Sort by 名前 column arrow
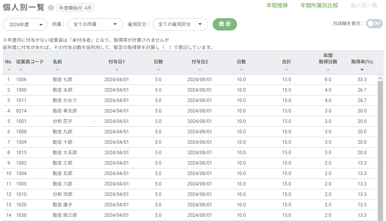 pyautogui.click(x=57, y=70)
